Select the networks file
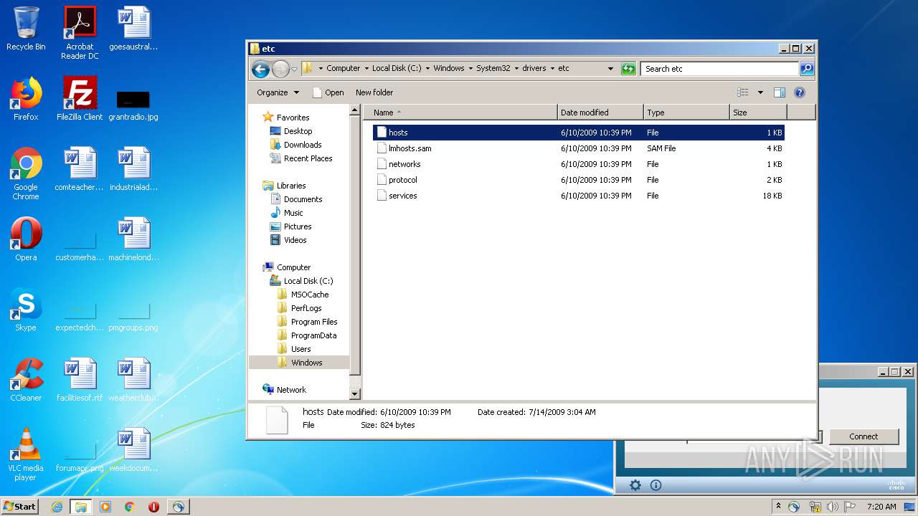 point(579,164)
